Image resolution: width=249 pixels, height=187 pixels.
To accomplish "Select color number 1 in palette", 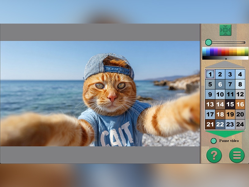I will click(210, 74).
